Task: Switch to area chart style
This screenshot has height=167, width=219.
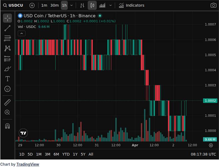Action: point(102,6)
